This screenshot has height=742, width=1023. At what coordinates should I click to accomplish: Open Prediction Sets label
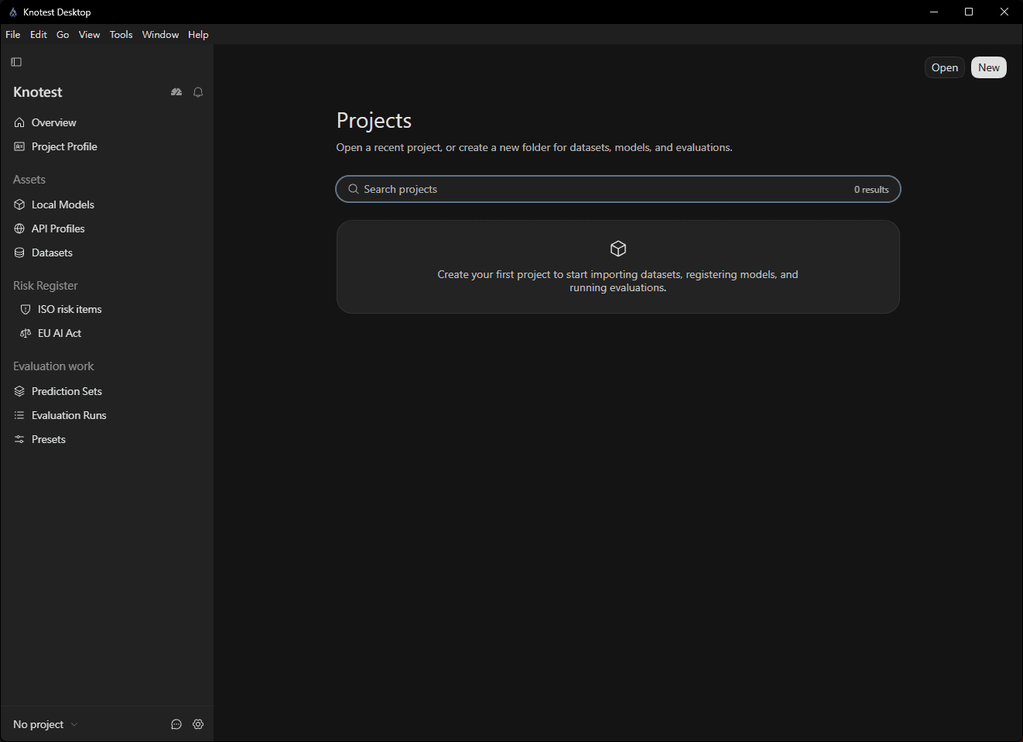[67, 391]
